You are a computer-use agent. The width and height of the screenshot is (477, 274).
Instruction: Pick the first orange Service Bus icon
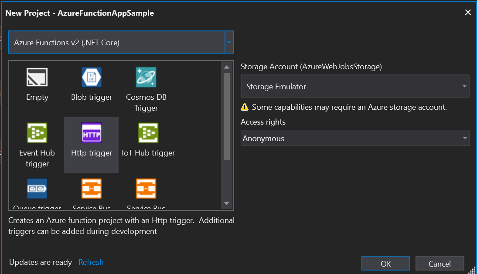point(92,189)
